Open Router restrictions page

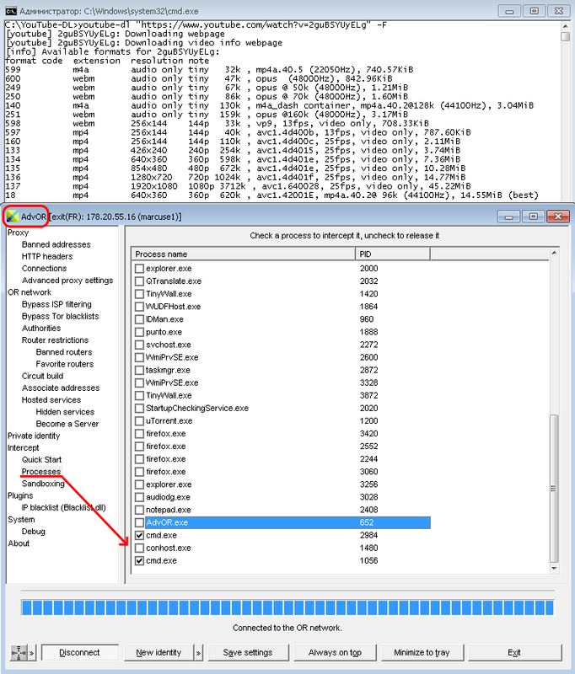point(55,340)
